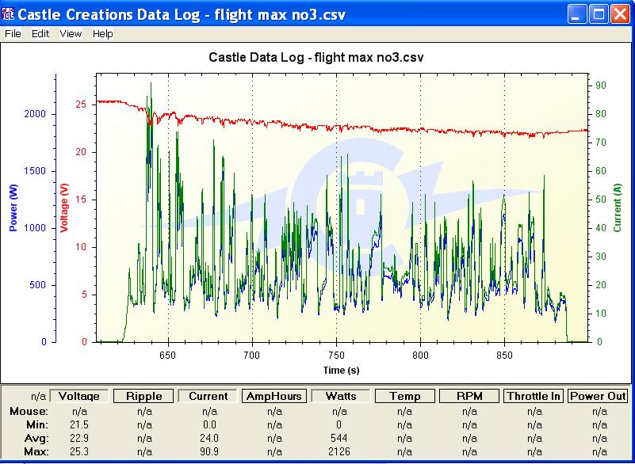Image resolution: width=635 pixels, height=464 pixels.
Task: Click the Max: row label
Action: tap(36, 451)
